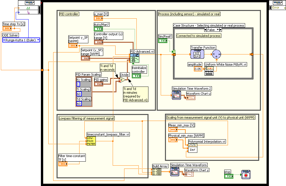This screenshot has width=286, height=186.
Task: Toggle the Sim/Real? boolean terminal
Action: 163,41
